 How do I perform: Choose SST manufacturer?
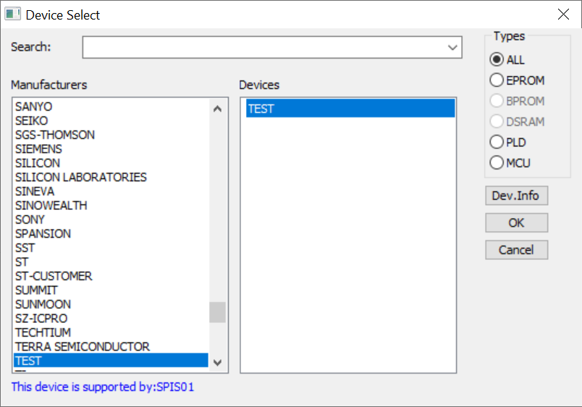111,248
